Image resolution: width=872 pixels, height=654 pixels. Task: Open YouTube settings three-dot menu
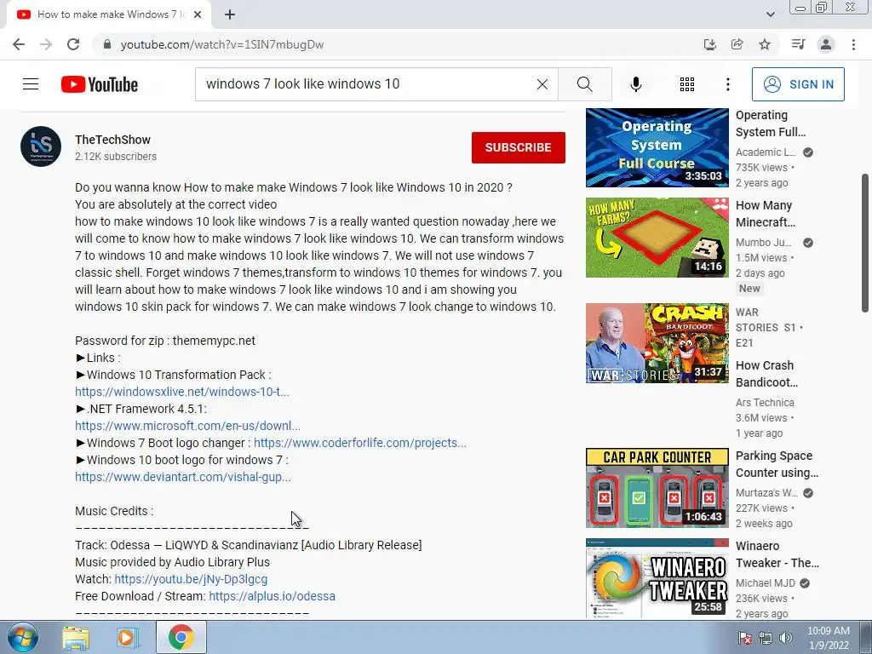point(728,84)
